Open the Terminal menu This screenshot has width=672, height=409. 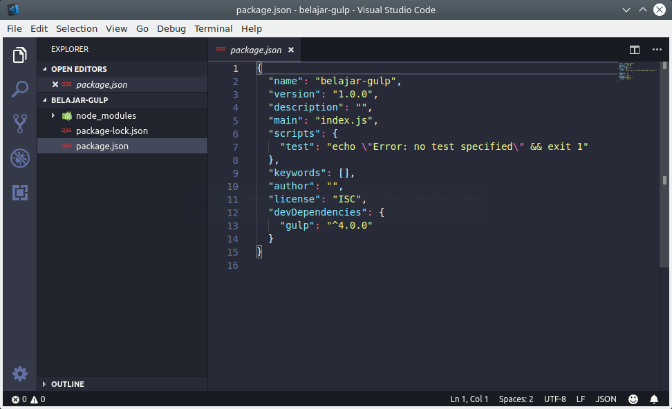tap(213, 28)
